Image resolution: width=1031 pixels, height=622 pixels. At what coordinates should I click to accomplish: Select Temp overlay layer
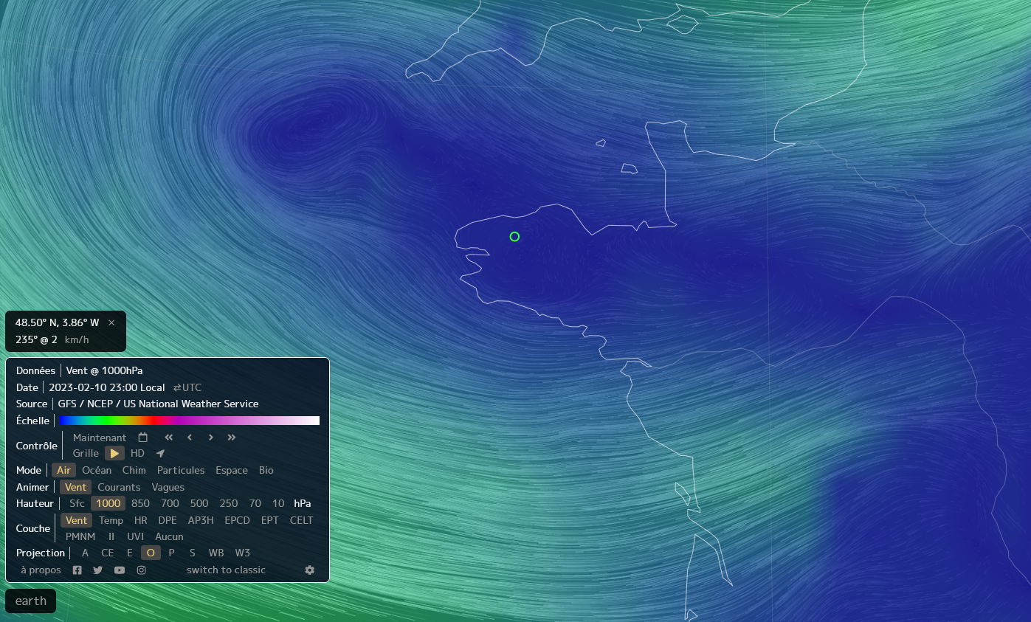(x=111, y=520)
